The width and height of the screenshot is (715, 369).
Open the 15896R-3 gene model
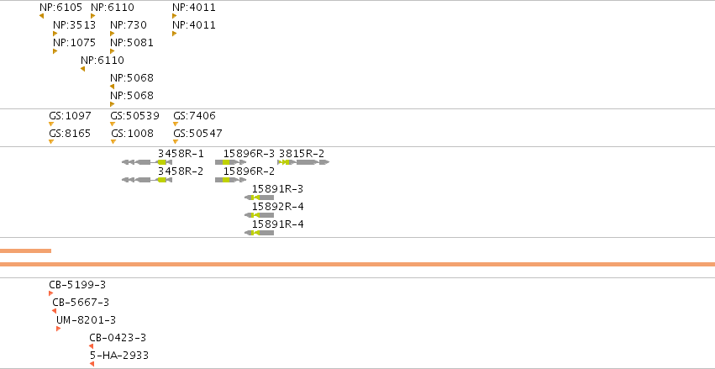pos(231,162)
